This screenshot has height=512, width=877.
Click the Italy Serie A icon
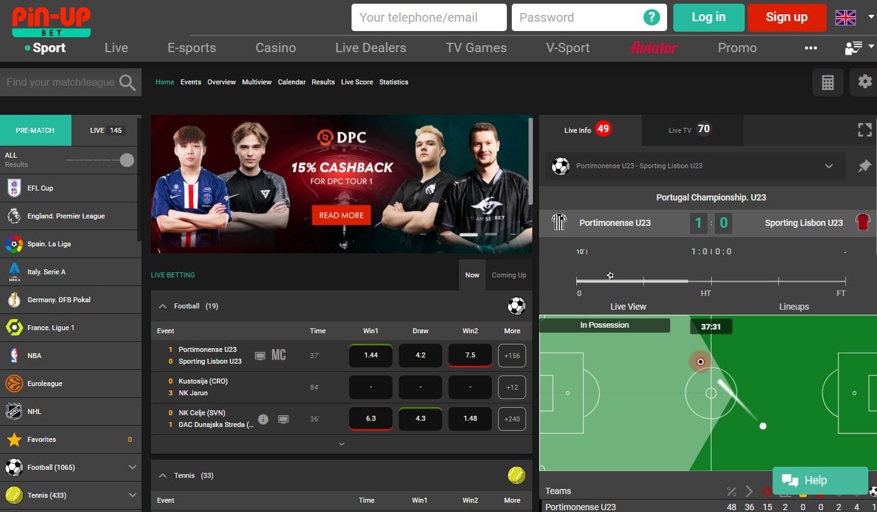tap(14, 272)
